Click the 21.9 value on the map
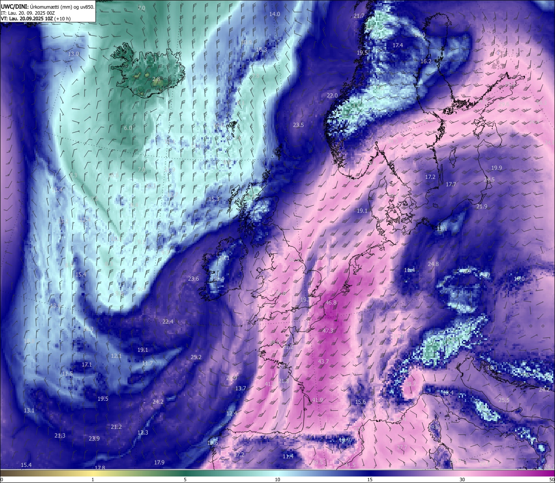Viewport: 555px width, 483px height. tap(482, 206)
